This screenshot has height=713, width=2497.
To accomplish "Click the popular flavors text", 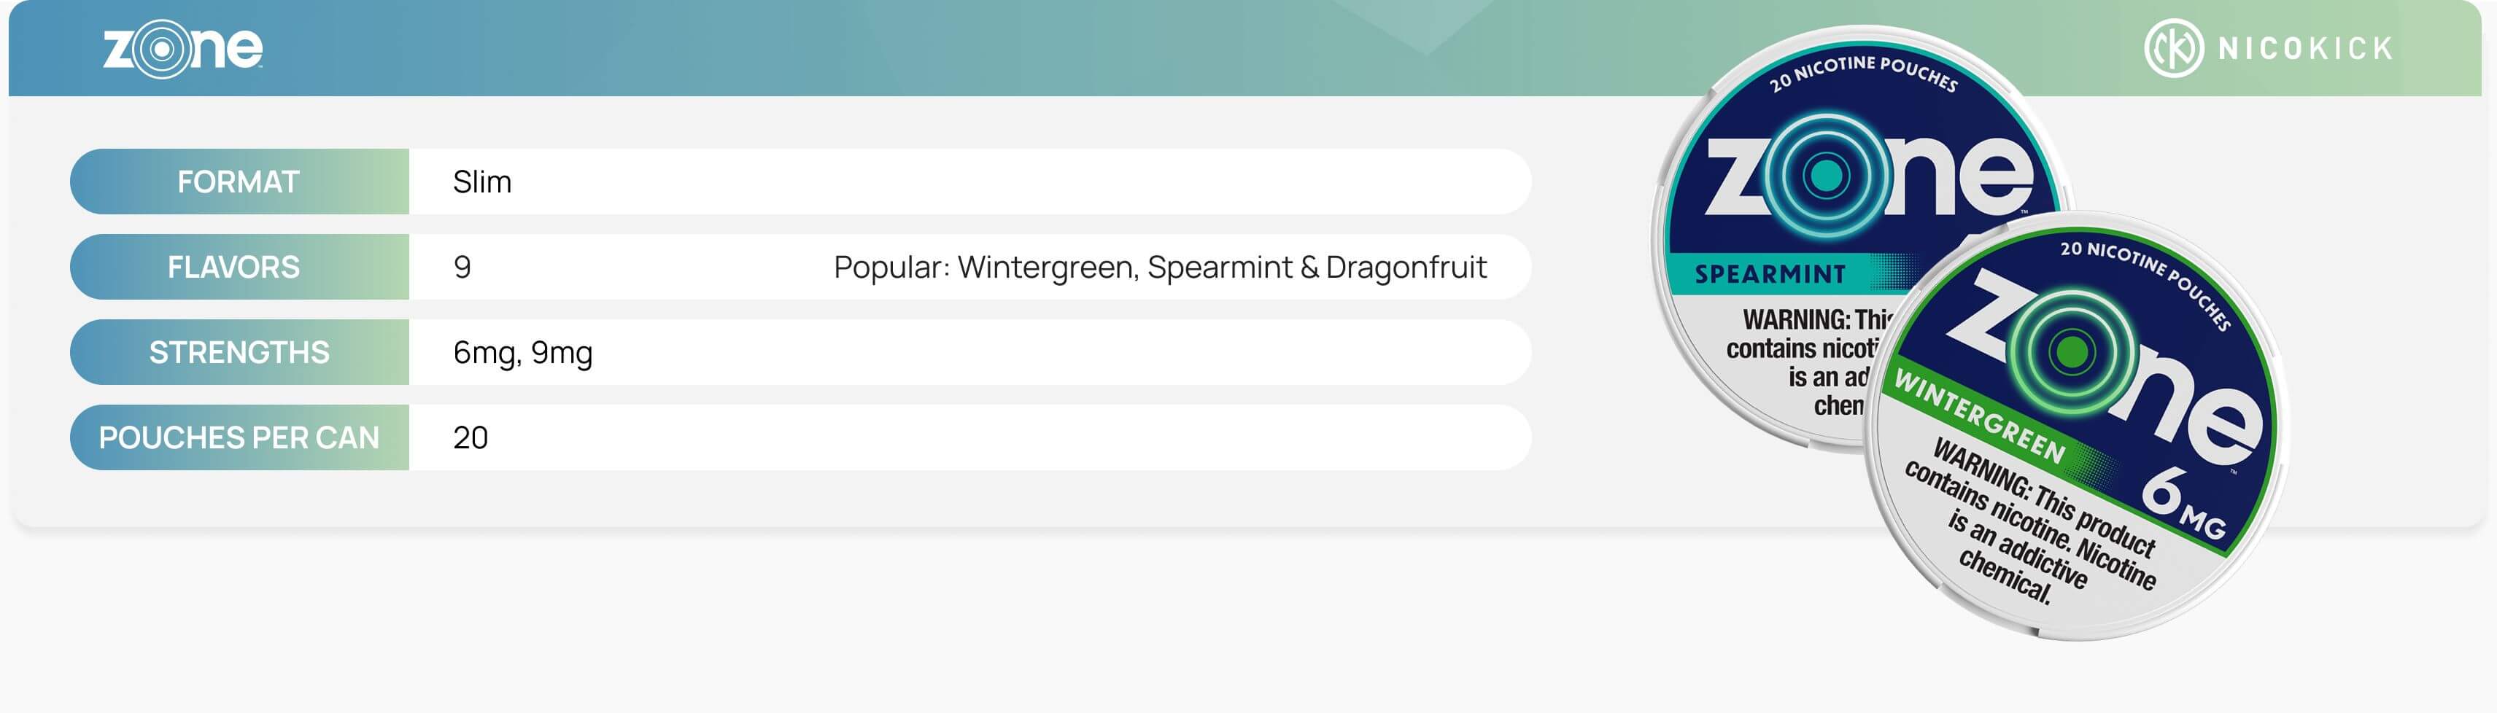I will click(x=1159, y=266).
